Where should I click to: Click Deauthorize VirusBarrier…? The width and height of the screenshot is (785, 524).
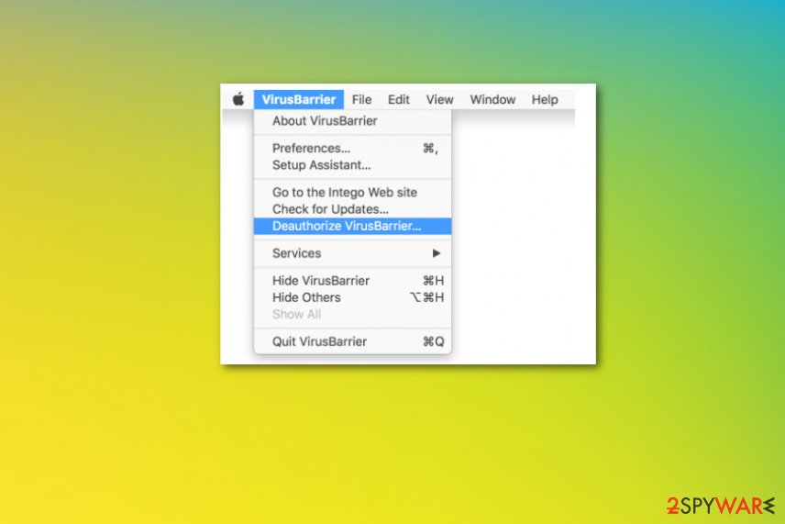point(352,226)
